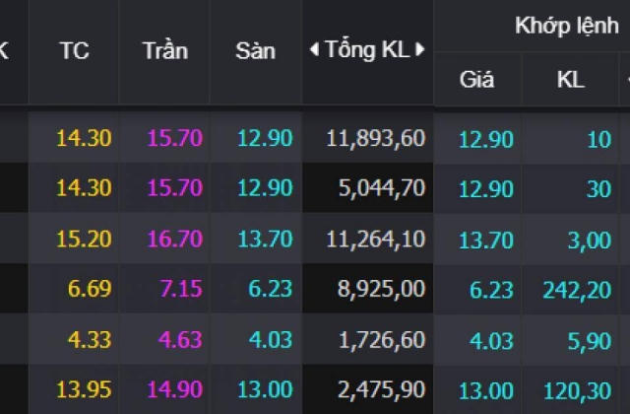Image resolution: width=630 pixels, height=414 pixels.
Task: Click reference price 4.33
Action: (90, 340)
